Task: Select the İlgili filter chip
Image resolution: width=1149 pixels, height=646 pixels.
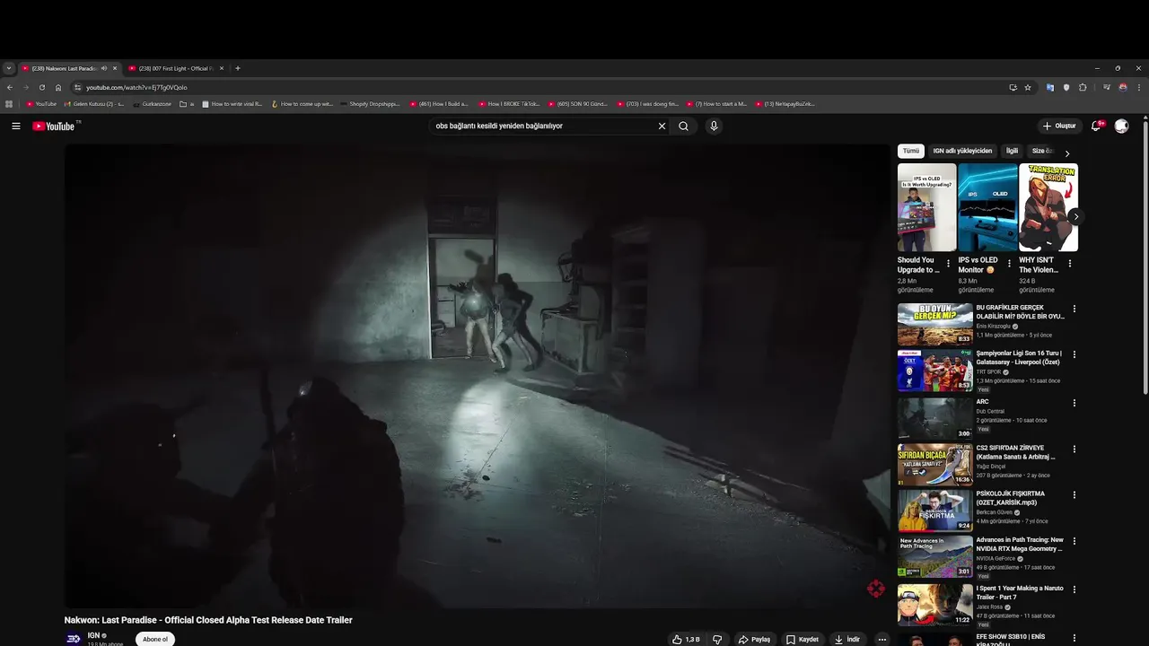Action: (x=1012, y=151)
